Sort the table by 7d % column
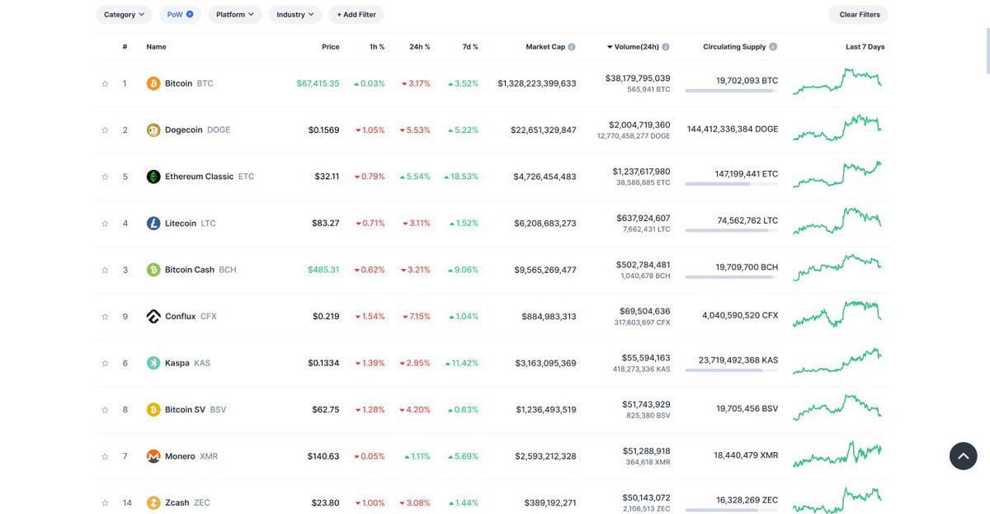This screenshot has width=990, height=514. [470, 47]
